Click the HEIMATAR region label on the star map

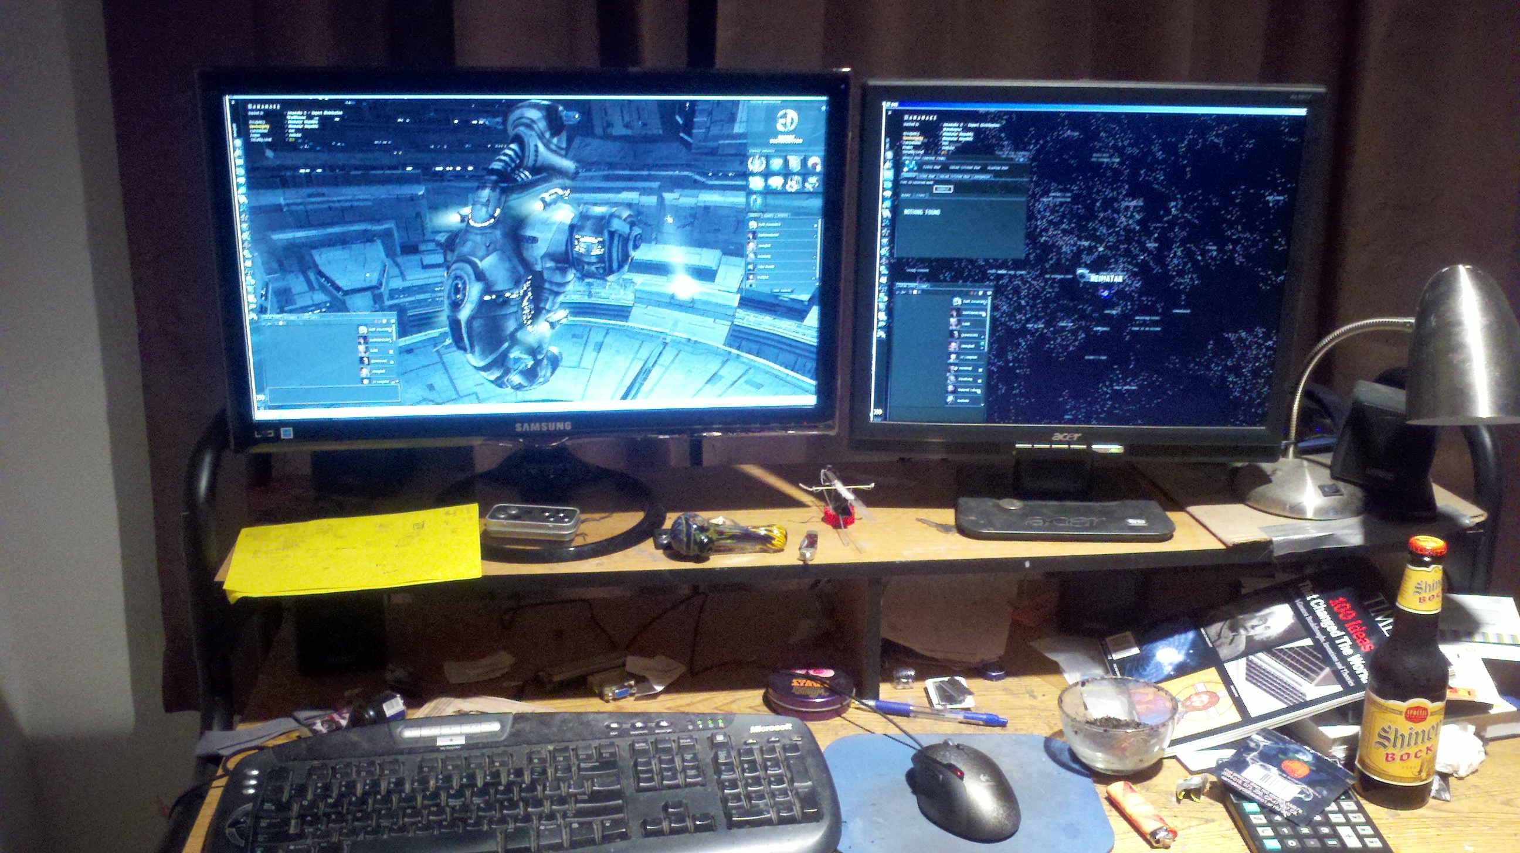(1106, 278)
